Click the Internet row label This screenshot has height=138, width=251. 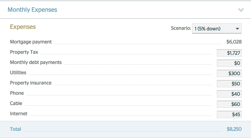(19, 113)
